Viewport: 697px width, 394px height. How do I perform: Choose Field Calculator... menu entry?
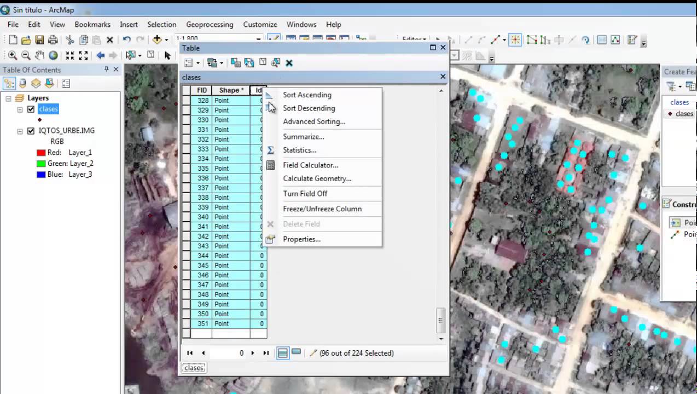322,165
